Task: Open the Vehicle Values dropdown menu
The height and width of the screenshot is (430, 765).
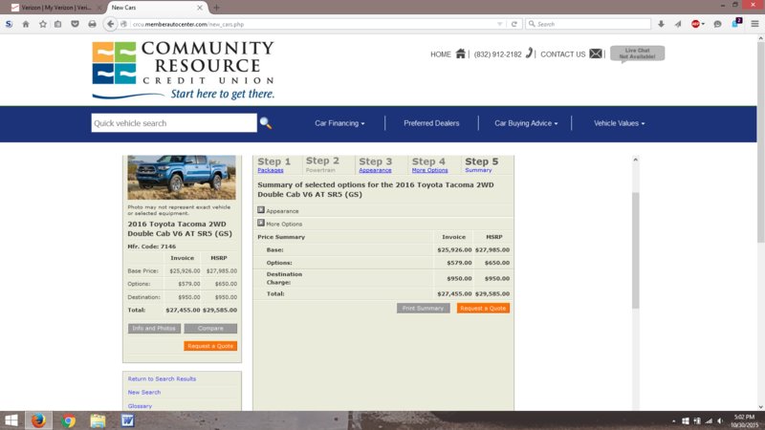Action: 619,123
